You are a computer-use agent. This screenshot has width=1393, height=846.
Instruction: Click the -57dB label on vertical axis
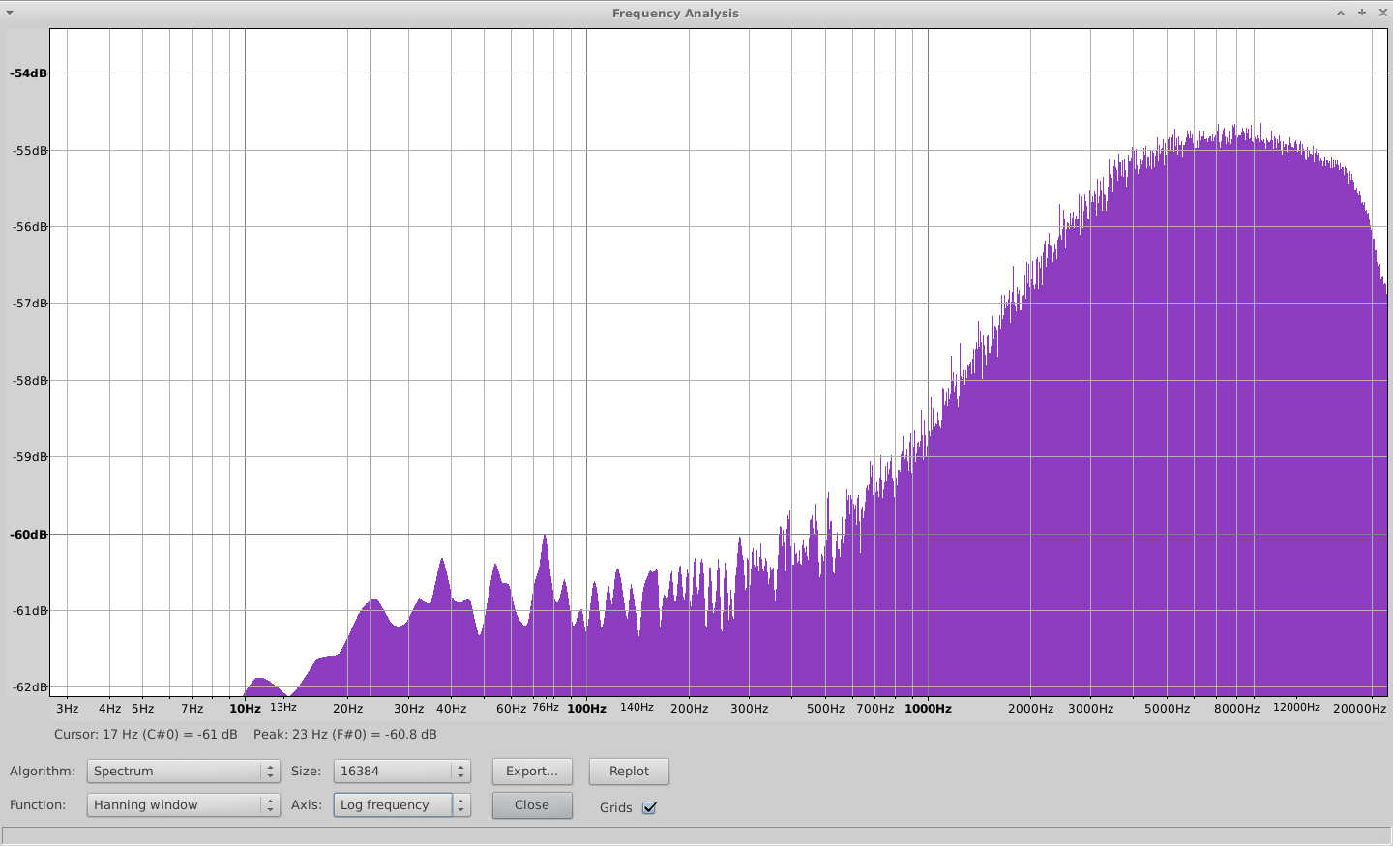tap(29, 304)
